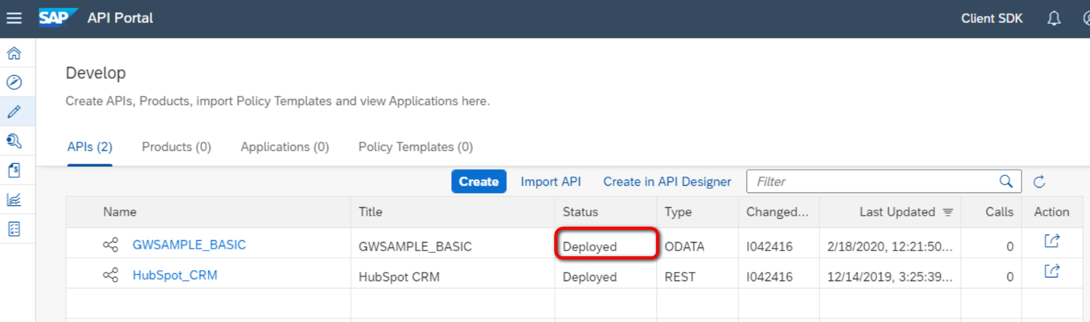Open the hamburger navigation menu

pos(14,18)
